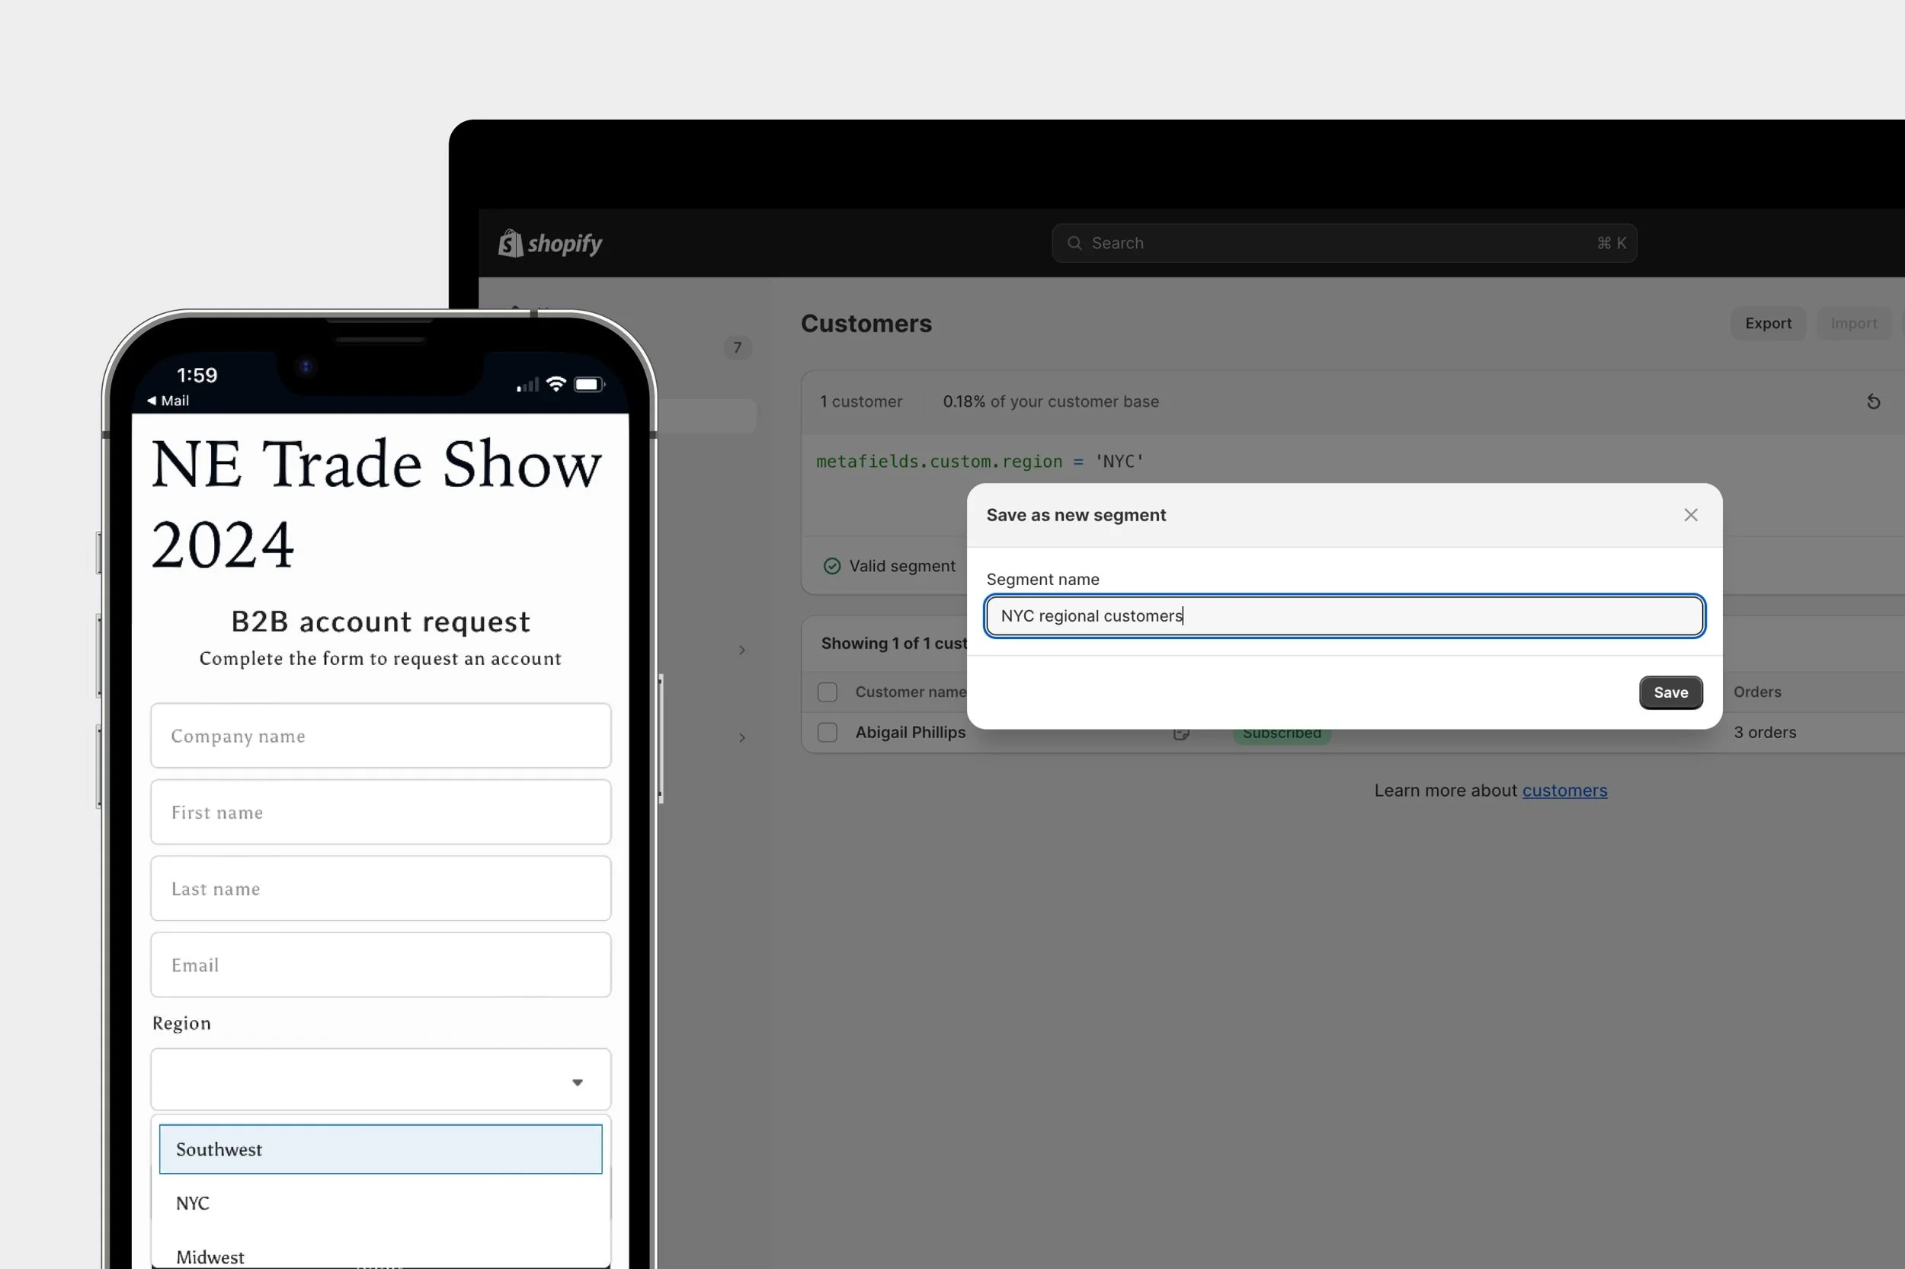
Task: Open the Region dropdown arrow
Action: click(x=578, y=1082)
